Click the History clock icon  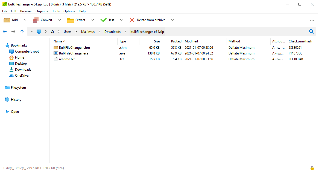(x=7, y=99)
